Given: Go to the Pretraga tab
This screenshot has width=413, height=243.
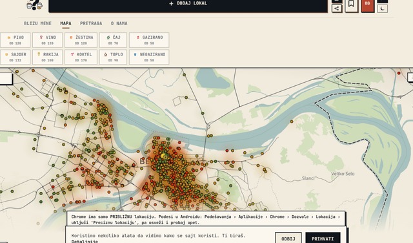Looking at the screenshot, I should 91,23.
